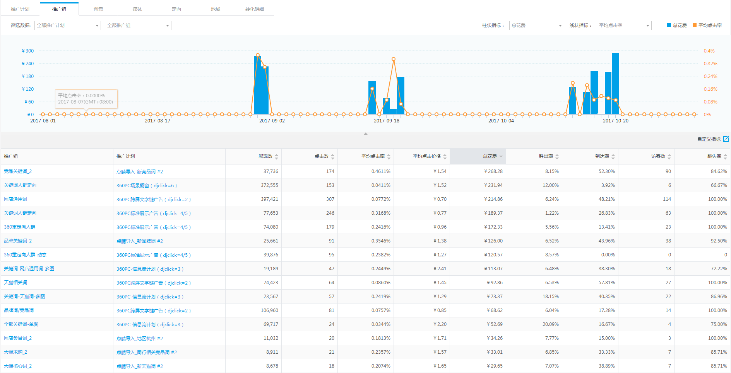Sort table by 展现数 column arrows
Image resolution: width=731 pixels, height=373 pixels.
pyautogui.click(x=276, y=156)
